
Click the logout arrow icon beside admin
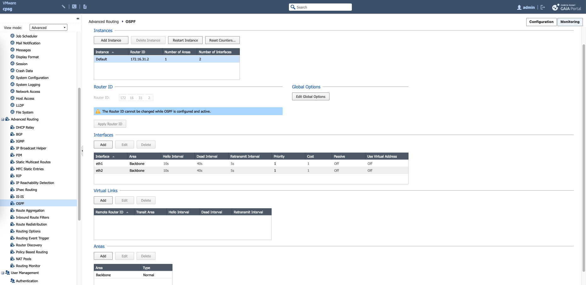543,7
